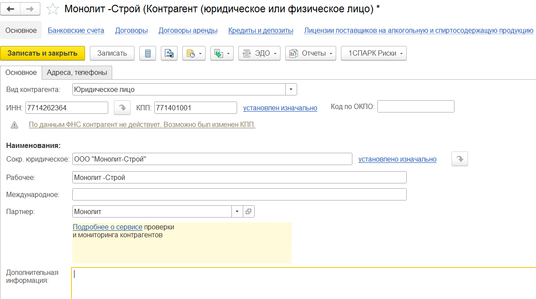Image resolution: width=536 pixels, height=299 pixels.
Task: Click the back navigation arrow
Action: (11, 9)
